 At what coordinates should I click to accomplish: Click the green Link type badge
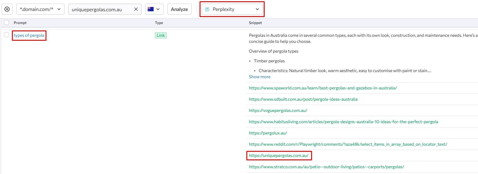161,35
